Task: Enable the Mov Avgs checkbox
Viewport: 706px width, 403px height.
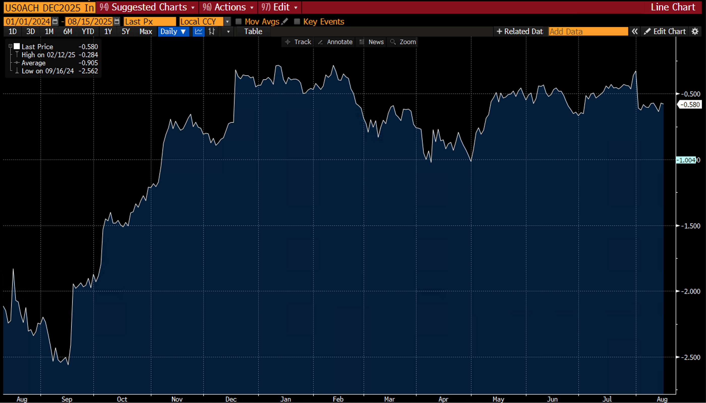Action: click(238, 21)
